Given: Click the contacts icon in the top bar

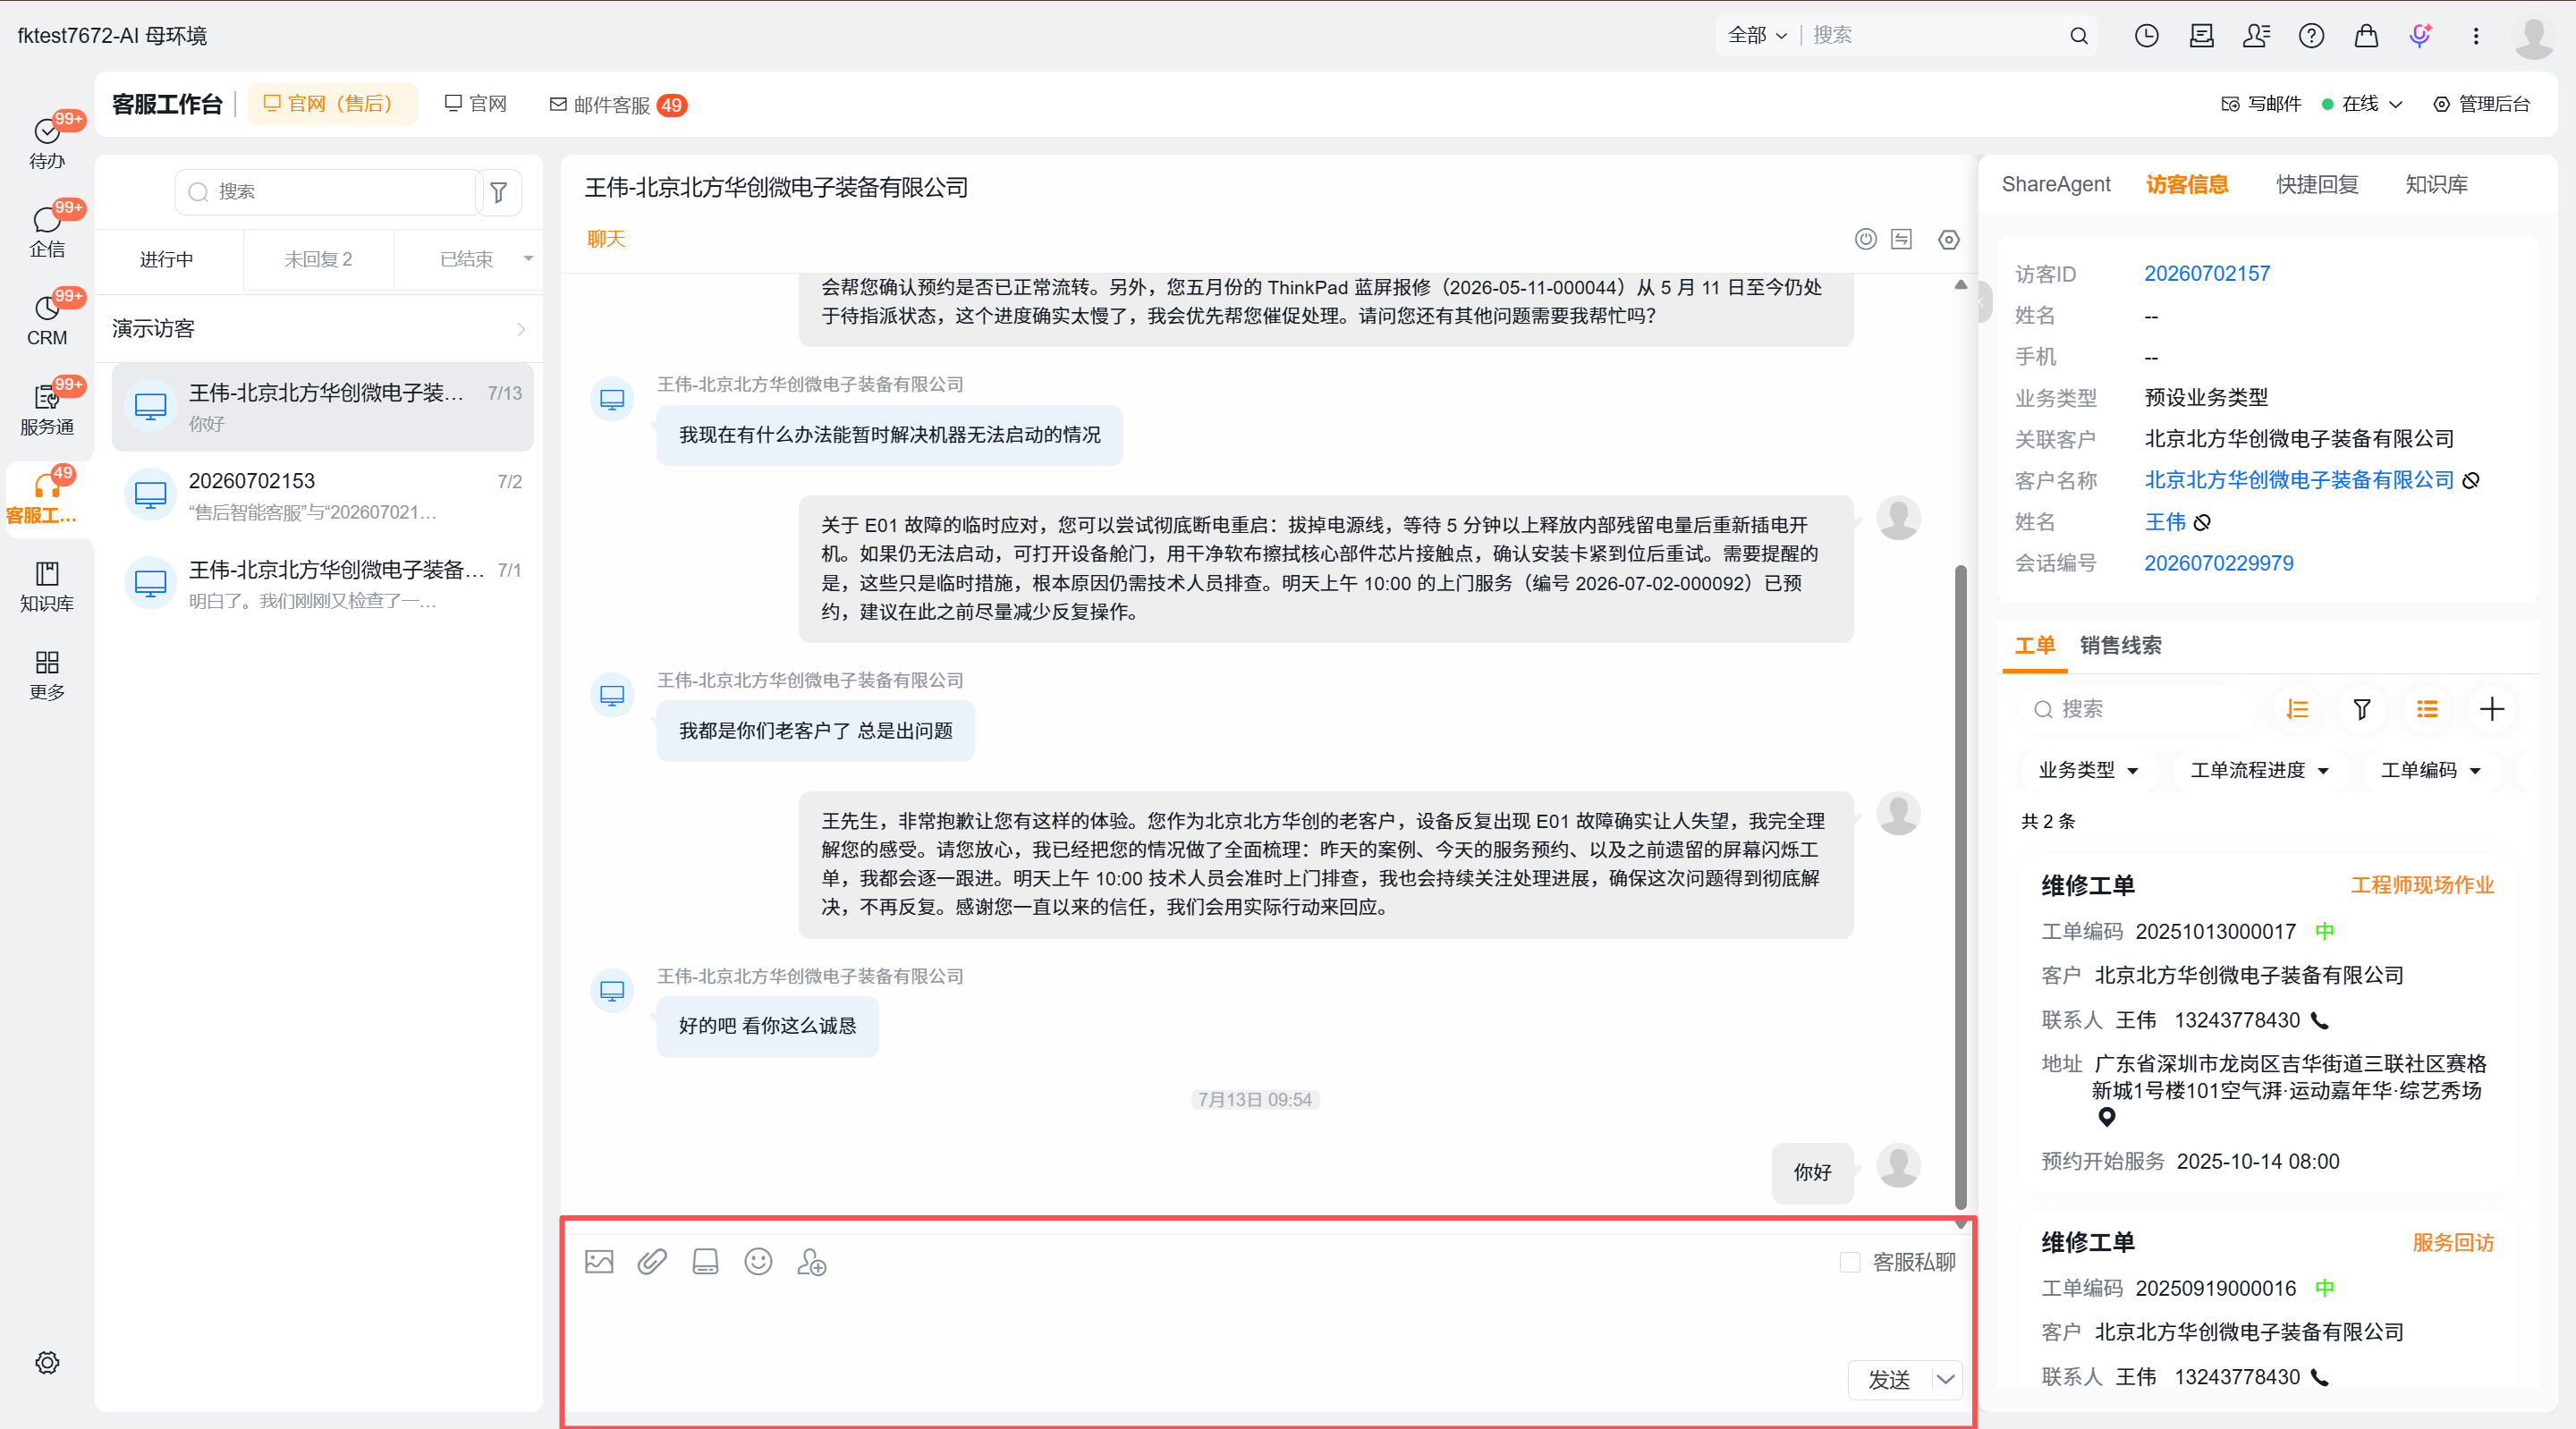Looking at the screenshot, I should pos(2256,36).
